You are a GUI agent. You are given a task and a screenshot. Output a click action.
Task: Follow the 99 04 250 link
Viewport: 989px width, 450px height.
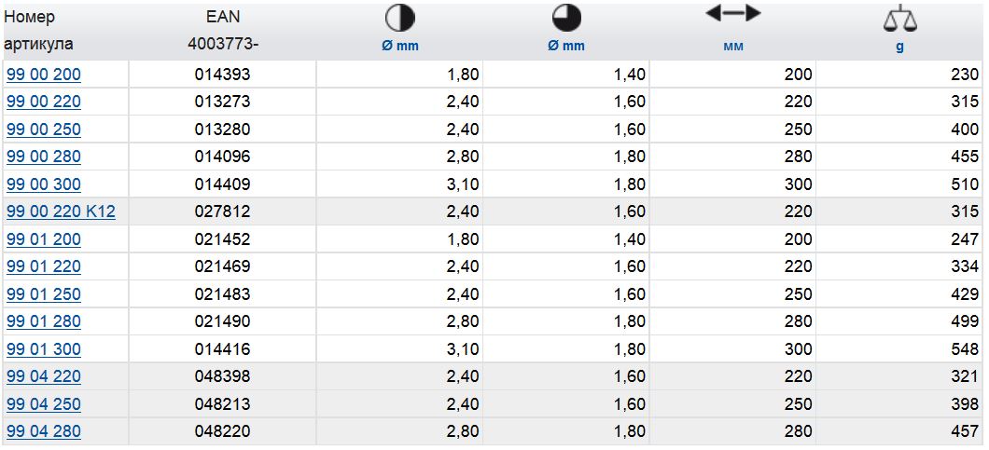[44, 404]
